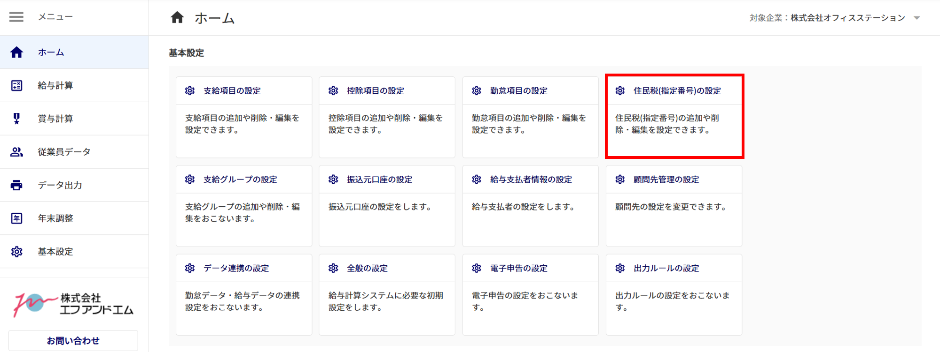940x352 pixels.
Task: Click the printer icon for データ出力
Action: pyautogui.click(x=16, y=185)
